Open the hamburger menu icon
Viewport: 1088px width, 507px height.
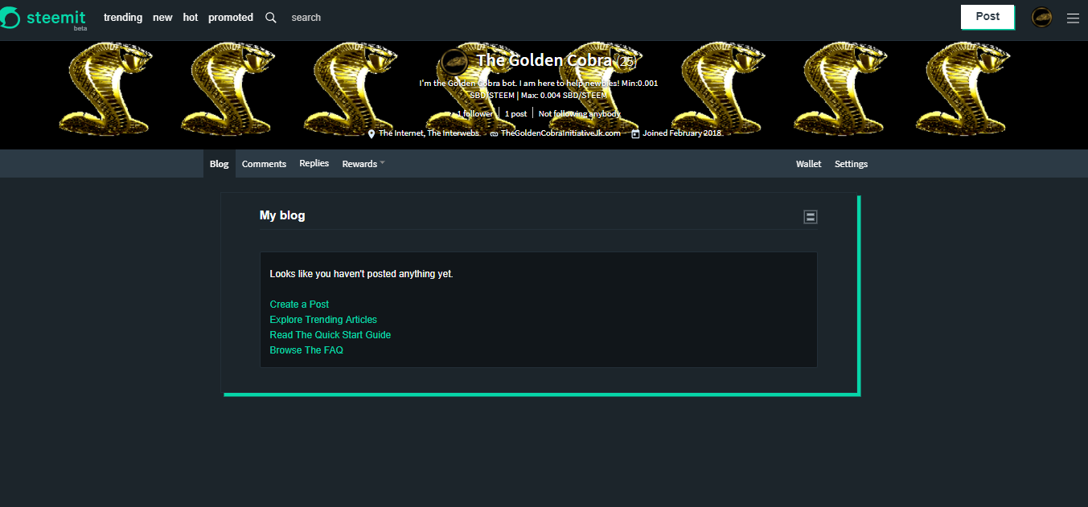coord(1073,18)
